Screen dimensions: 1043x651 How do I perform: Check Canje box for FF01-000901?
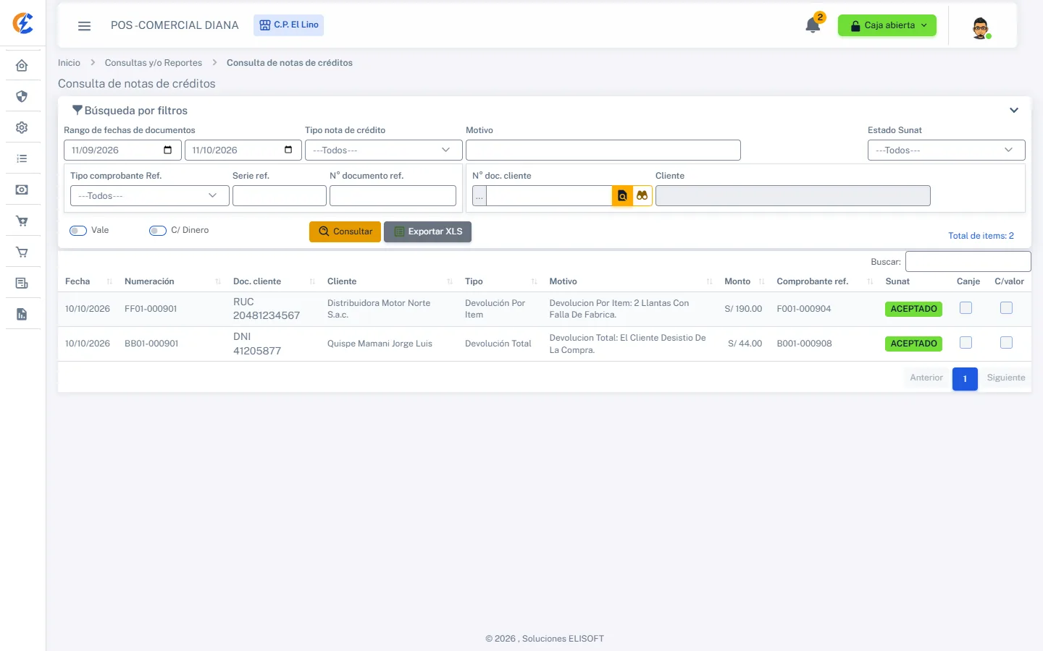pos(965,308)
